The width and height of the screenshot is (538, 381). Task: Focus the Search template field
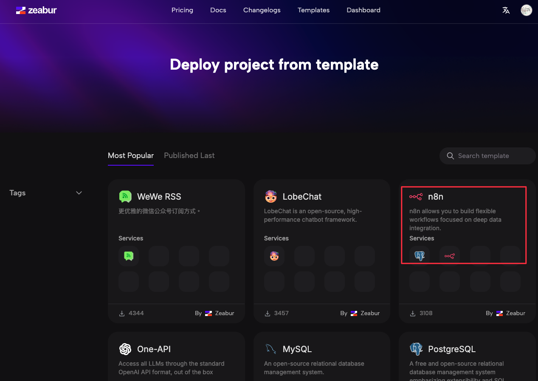487,156
